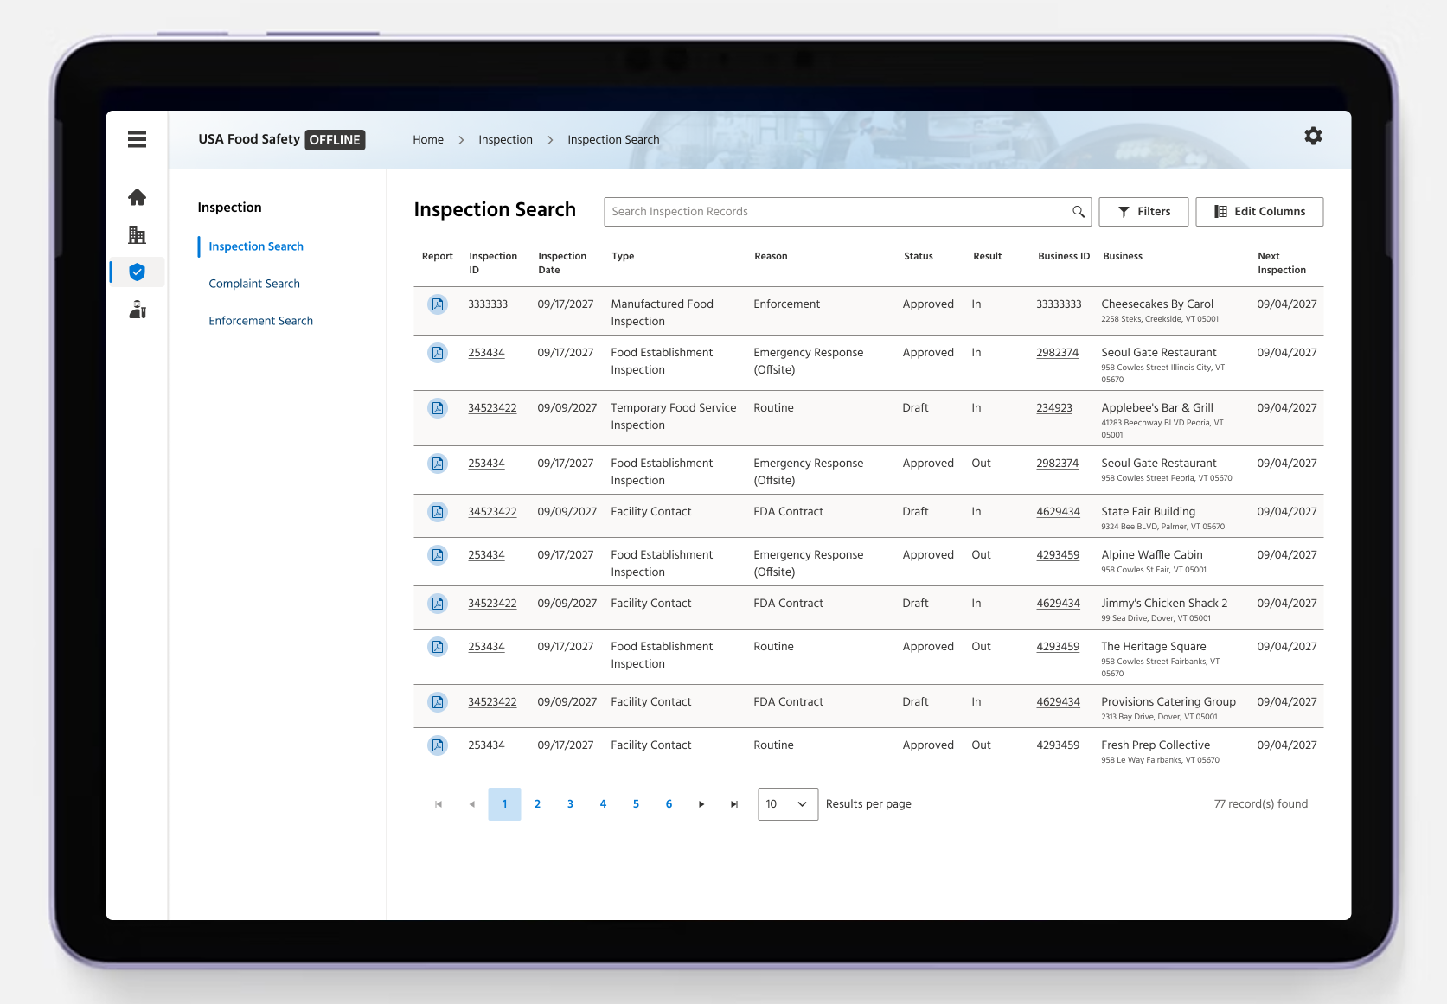This screenshot has height=1004, width=1447.
Task: Open PDF report for Applebee's Bar & Grill
Action: pyautogui.click(x=438, y=408)
